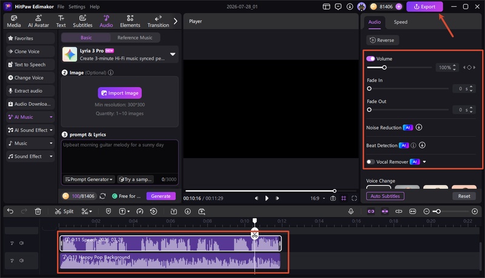Image resolution: width=485 pixels, height=278 pixels.
Task: Open the AI cut scissors dropdown
Action: (87, 211)
